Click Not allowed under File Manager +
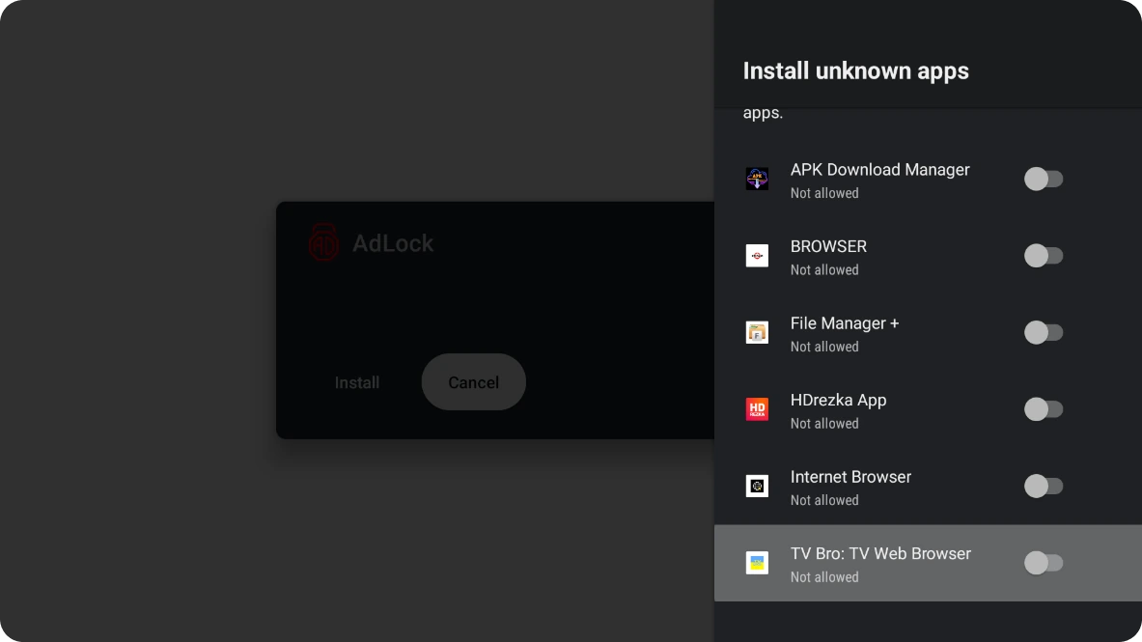The image size is (1142, 642). coord(824,347)
